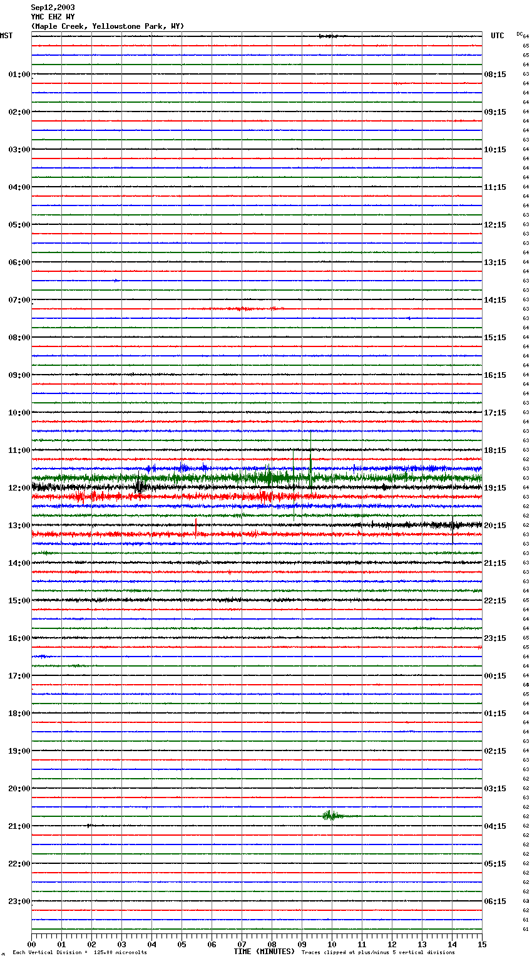Click minute tick label 03 on bottom axis
This screenshot has width=532, height=961.
(x=122, y=944)
